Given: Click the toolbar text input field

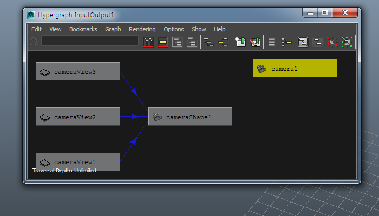Looking at the screenshot, I should pyautogui.click(x=90, y=40).
